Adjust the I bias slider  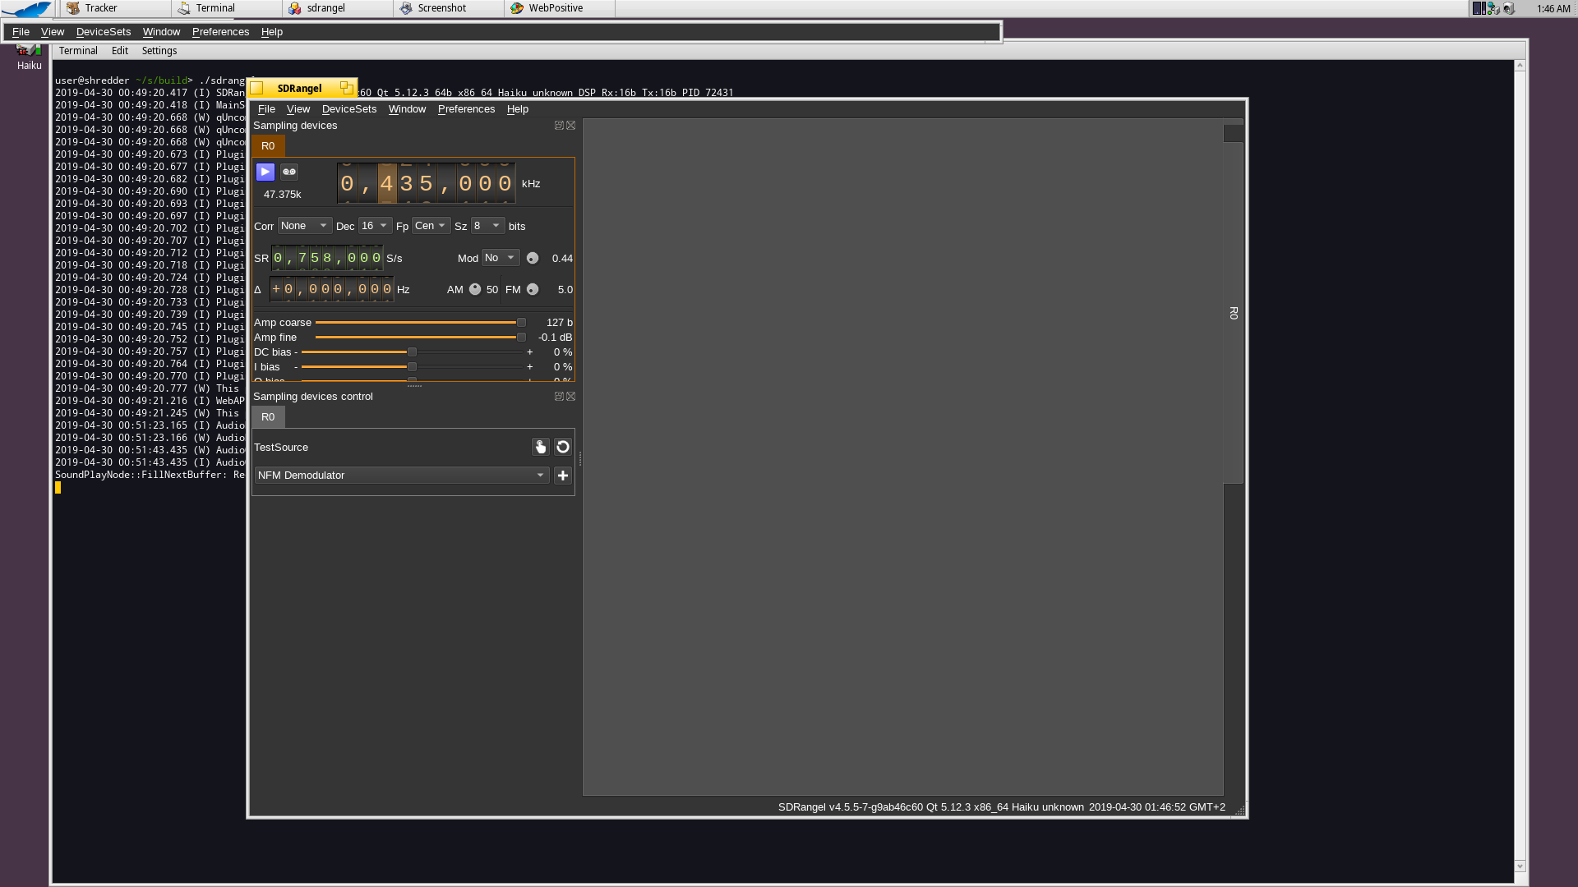413,367
